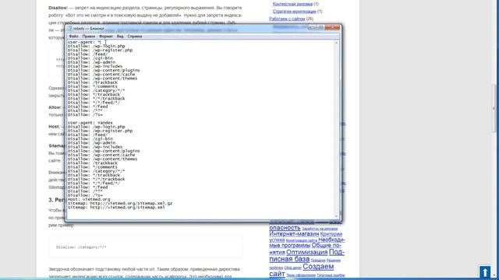499x280 pixels.
Task: Click the Интернет-магазин tag link
Action: (x=294, y=233)
